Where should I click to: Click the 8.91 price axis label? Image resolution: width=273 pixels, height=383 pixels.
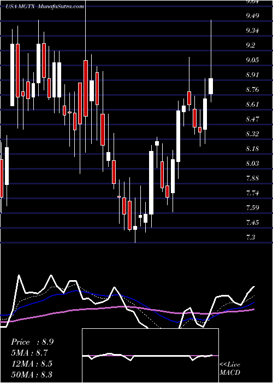tap(252, 75)
